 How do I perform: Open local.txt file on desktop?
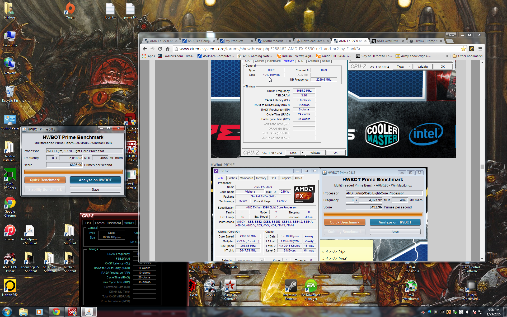click(x=110, y=11)
